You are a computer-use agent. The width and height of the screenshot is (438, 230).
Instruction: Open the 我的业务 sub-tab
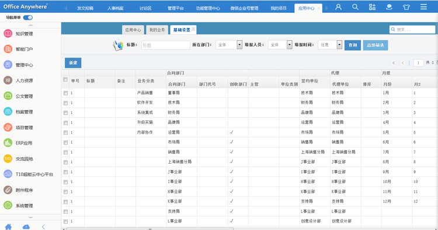157,30
